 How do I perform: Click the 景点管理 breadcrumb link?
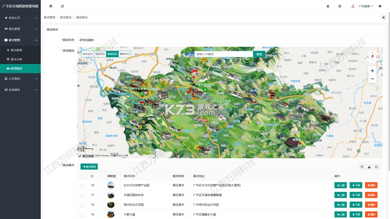click(x=50, y=18)
